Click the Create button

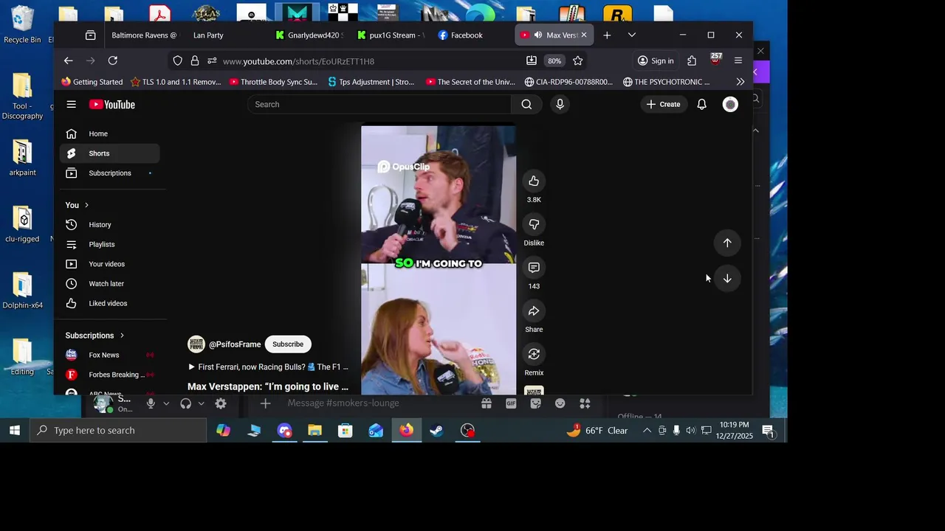(x=663, y=104)
